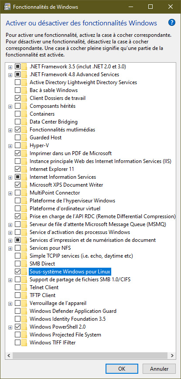Check the Windows Defender Application Guard box
The height and width of the screenshot is (379, 181).
click(17, 311)
